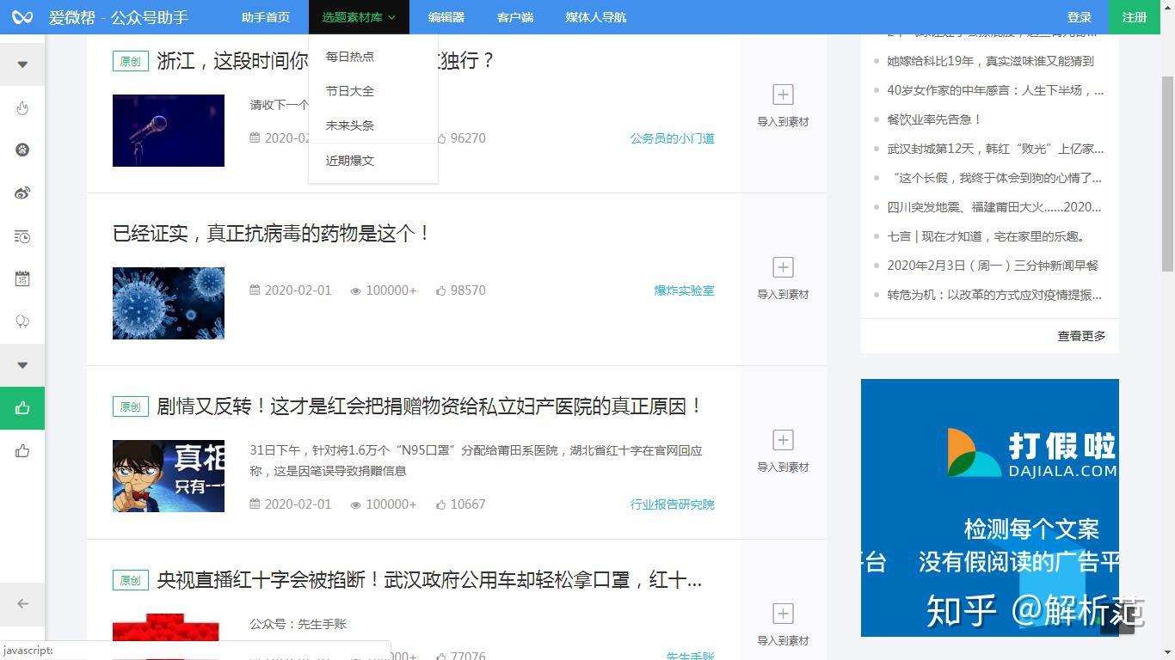Viewport: 1175px width, 660px height.
Task: Collapse the first sidebar section arrow
Action: pos(22,64)
